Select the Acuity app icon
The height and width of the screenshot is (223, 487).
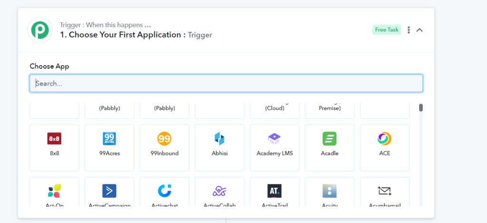(x=329, y=191)
